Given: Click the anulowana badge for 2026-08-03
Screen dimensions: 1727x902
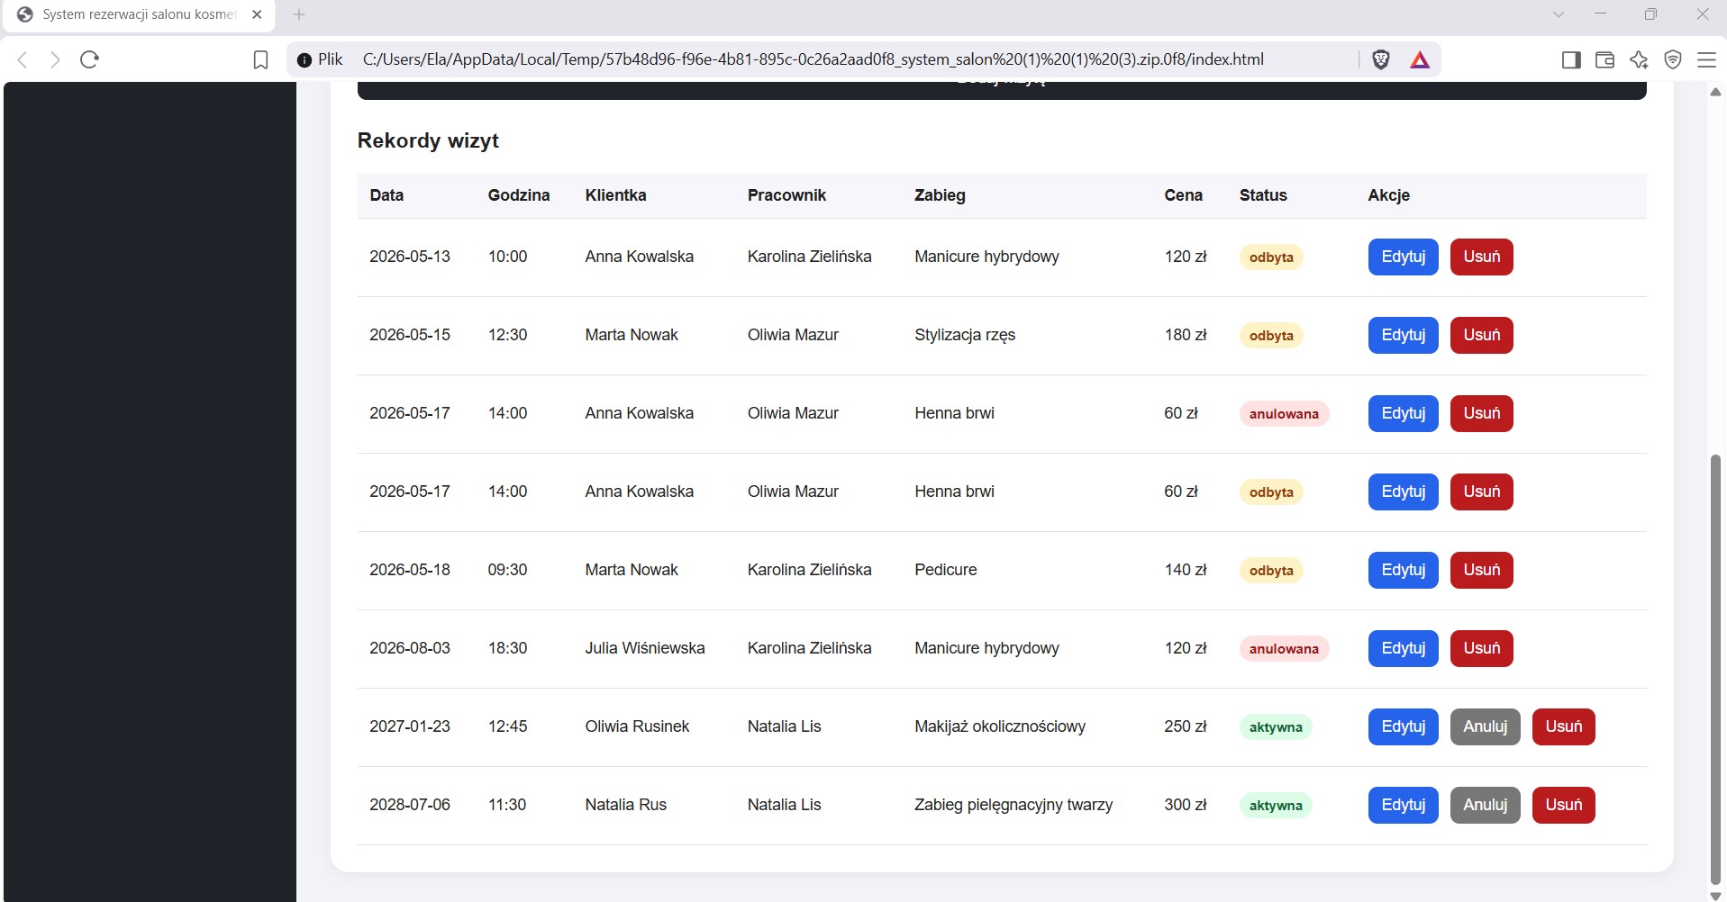Looking at the screenshot, I should coord(1284,649).
